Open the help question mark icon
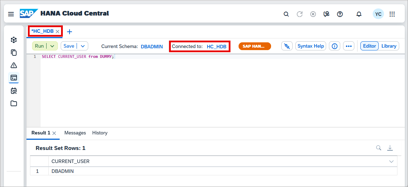The image size is (408, 187). pos(340,14)
